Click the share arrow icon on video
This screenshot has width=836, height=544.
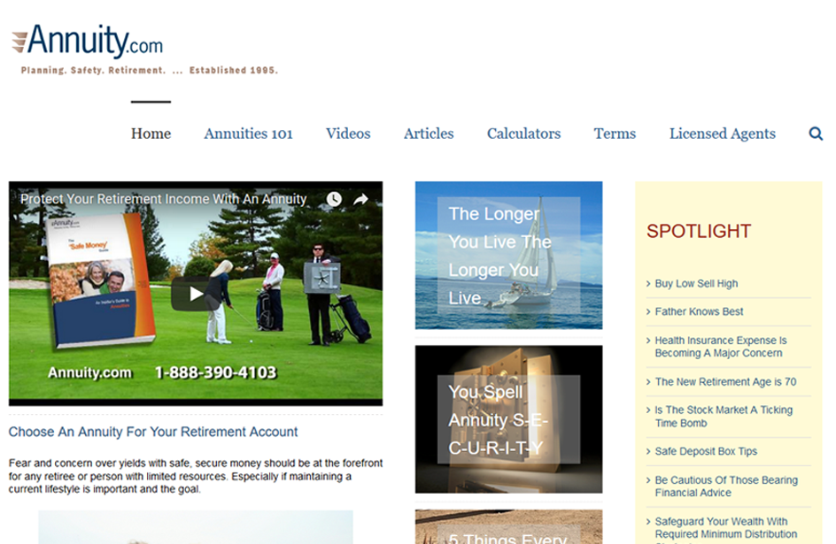point(361,199)
